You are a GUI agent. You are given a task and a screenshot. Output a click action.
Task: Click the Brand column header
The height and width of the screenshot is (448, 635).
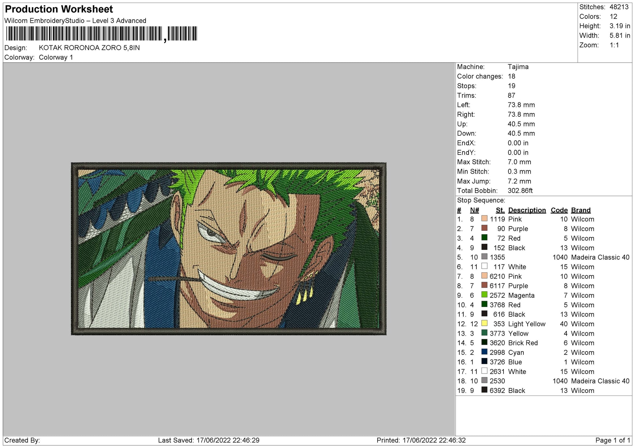(581, 210)
